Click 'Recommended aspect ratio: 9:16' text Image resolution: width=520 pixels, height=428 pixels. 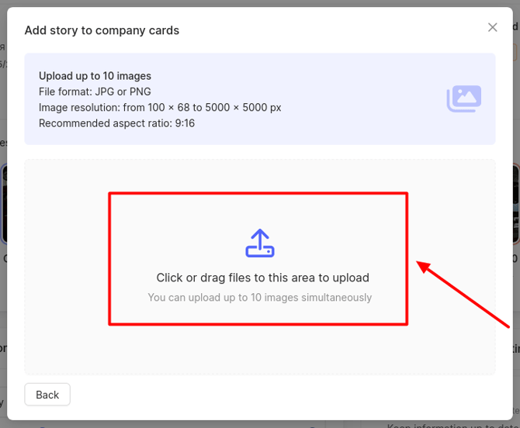[116, 123]
